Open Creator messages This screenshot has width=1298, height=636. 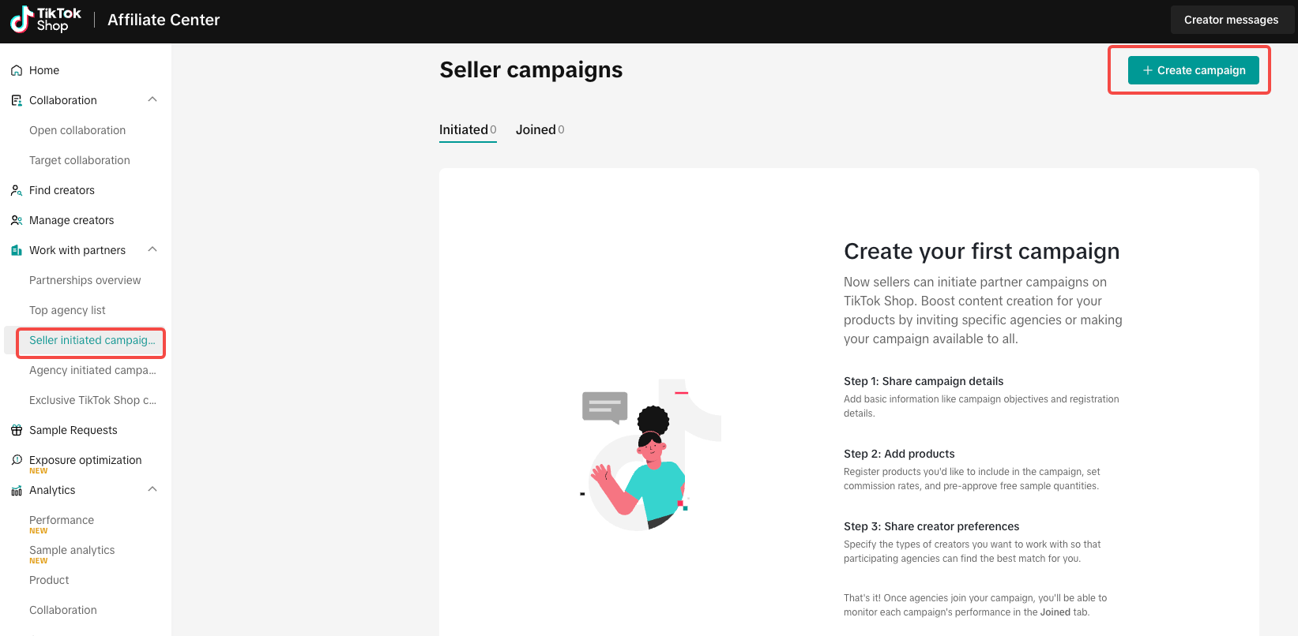[x=1230, y=20]
